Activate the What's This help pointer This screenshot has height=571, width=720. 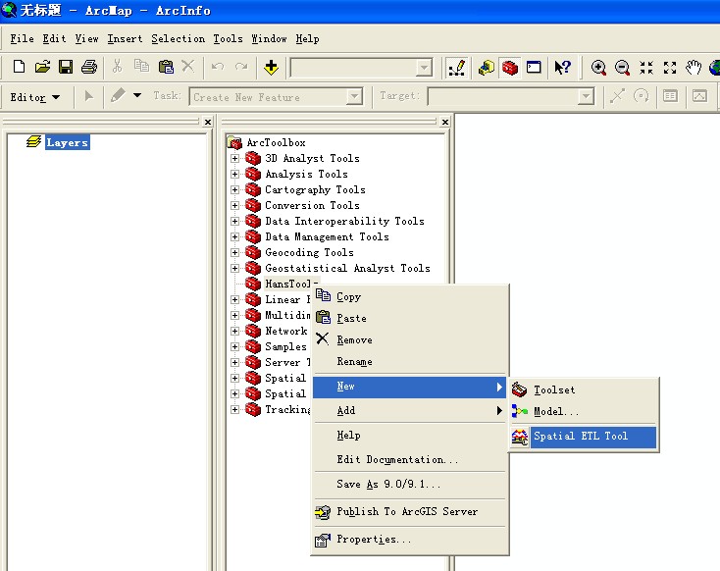(562, 68)
